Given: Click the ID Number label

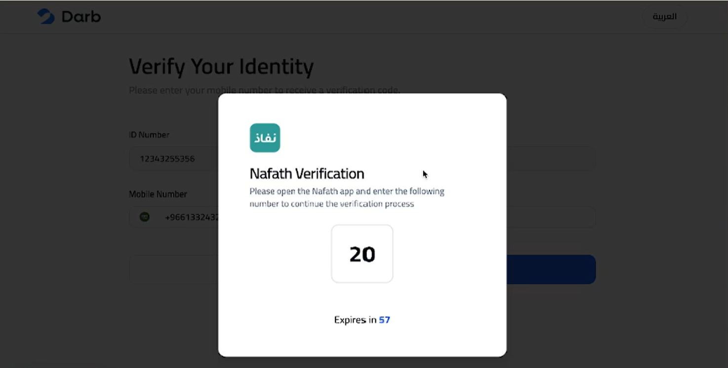Looking at the screenshot, I should tap(149, 135).
